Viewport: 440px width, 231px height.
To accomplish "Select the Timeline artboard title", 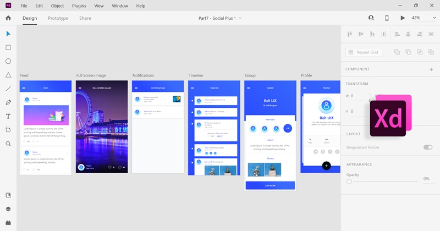I will 196,75.
